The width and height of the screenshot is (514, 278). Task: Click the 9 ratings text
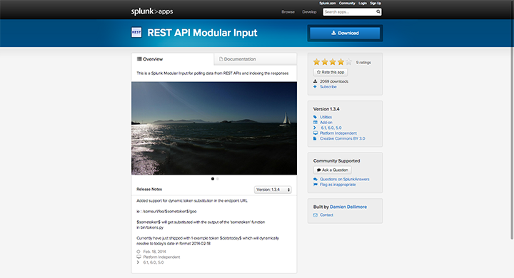tap(363, 62)
